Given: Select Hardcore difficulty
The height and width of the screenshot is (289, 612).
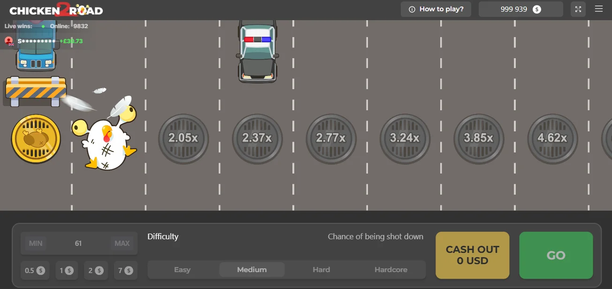Looking at the screenshot, I should [391, 270].
